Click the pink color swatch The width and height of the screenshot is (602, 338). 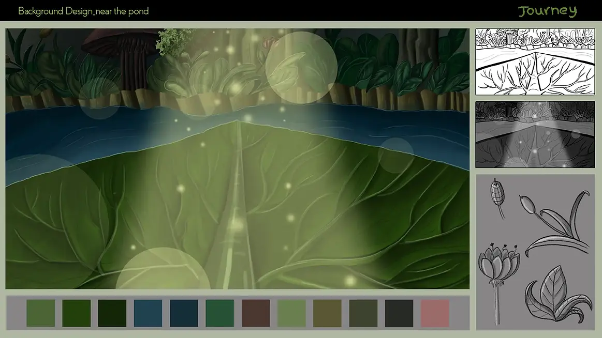coord(435,313)
